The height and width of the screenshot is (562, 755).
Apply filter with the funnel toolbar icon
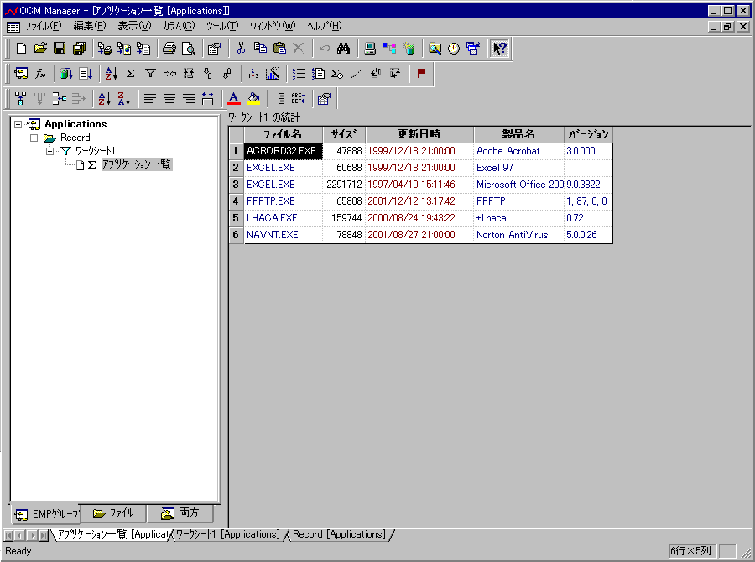(150, 73)
